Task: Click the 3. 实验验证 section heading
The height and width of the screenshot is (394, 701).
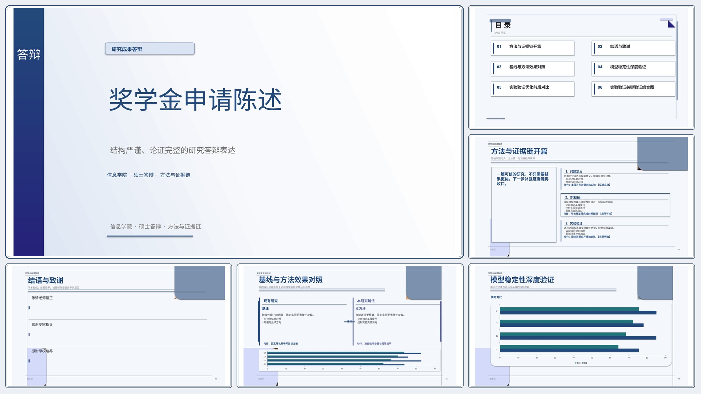Action: pyautogui.click(x=574, y=223)
